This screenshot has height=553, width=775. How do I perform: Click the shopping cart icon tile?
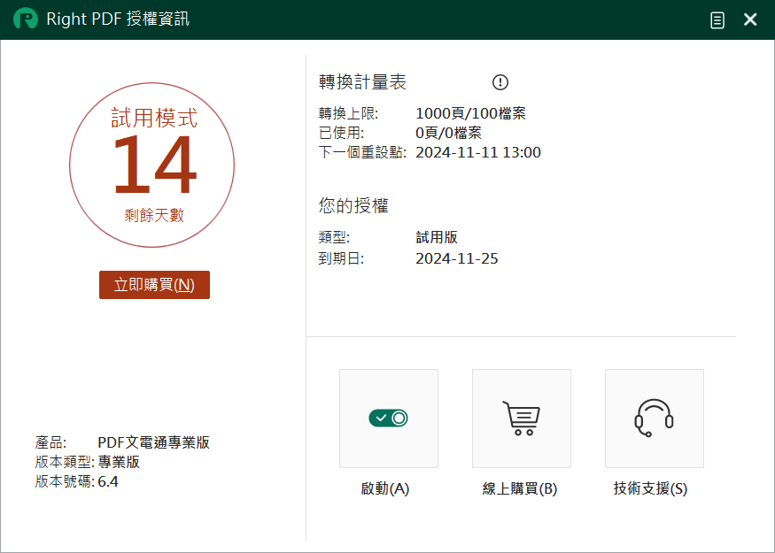(x=521, y=418)
